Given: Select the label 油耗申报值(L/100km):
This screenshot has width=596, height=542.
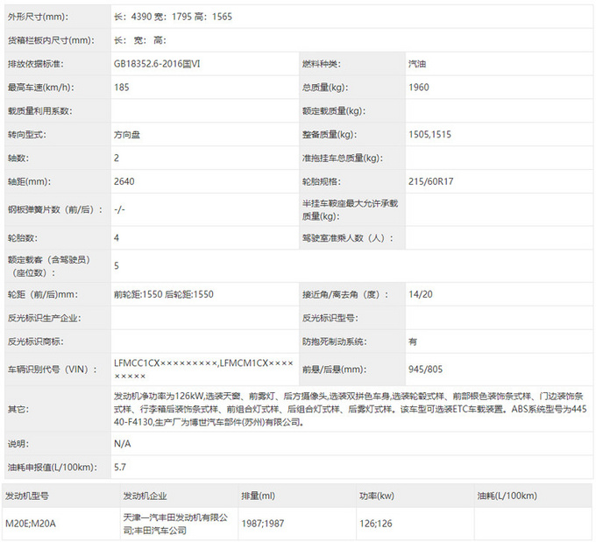Looking at the screenshot, I should pos(53,468).
